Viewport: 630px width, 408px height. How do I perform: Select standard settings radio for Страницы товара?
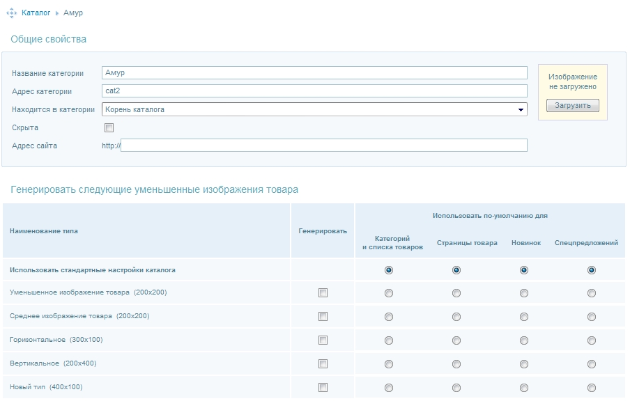click(456, 270)
